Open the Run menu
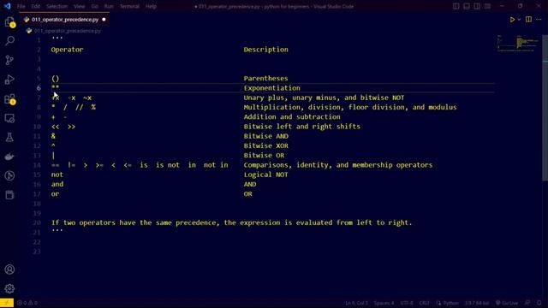The height and width of the screenshot is (308, 548). pyautogui.click(x=109, y=6)
